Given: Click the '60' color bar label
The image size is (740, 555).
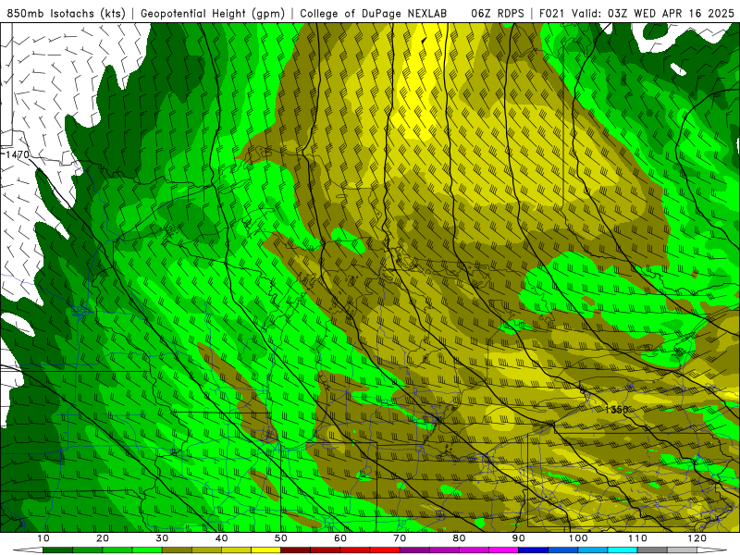Looking at the screenshot, I should point(340,538).
